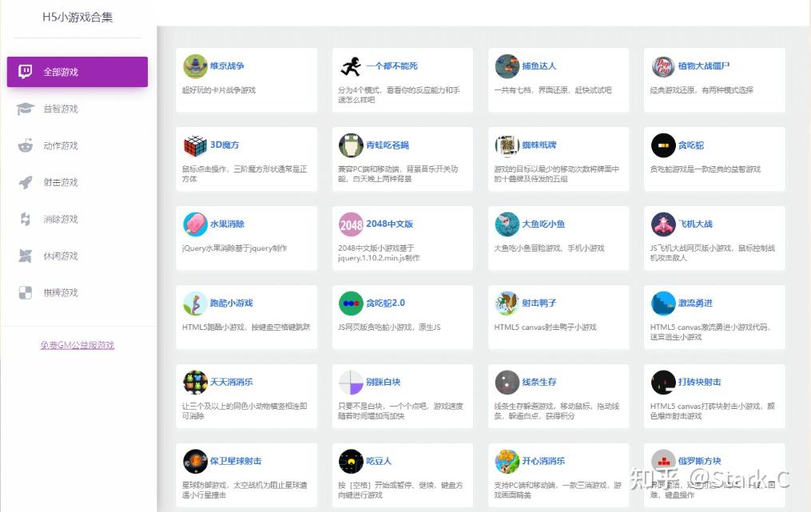Click the 吃豆人 Pac-Man icon
Viewport: 811px width, 512px height.
pyautogui.click(x=352, y=462)
